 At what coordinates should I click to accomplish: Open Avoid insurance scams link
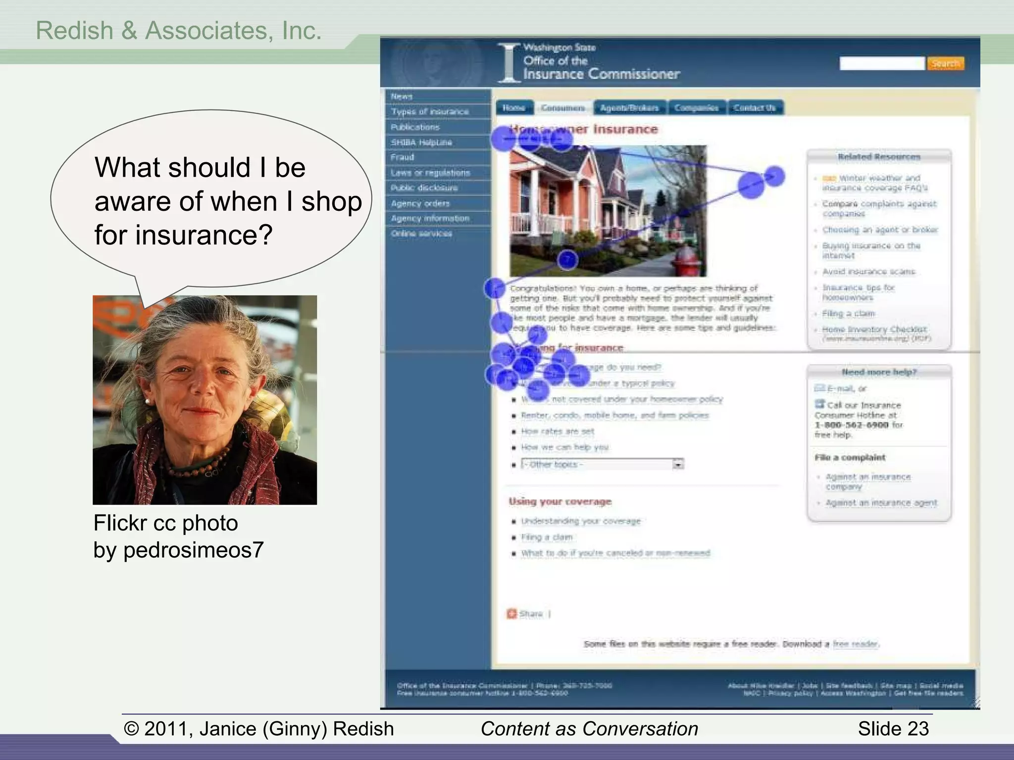[869, 272]
